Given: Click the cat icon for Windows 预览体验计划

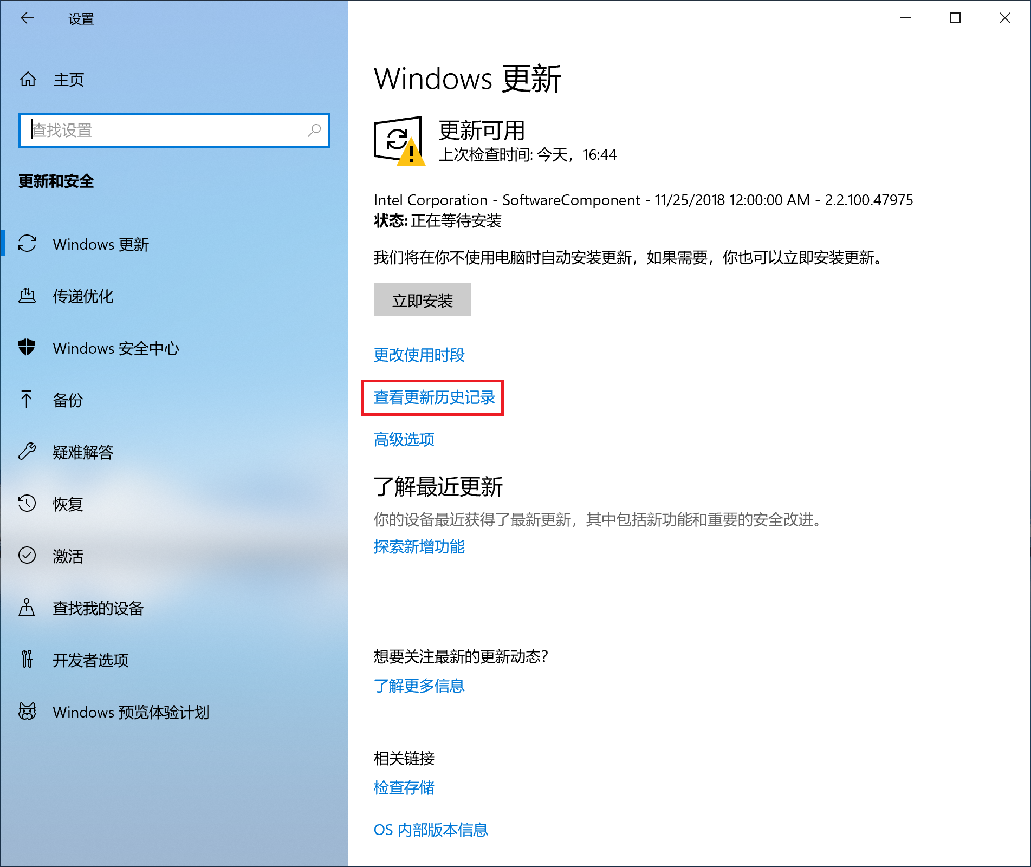Looking at the screenshot, I should [x=27, y=712].
